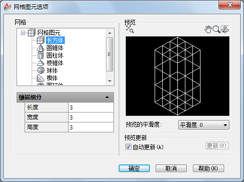
Task: Select 长方体 in the tree
Action: click(x=55, y=40)
